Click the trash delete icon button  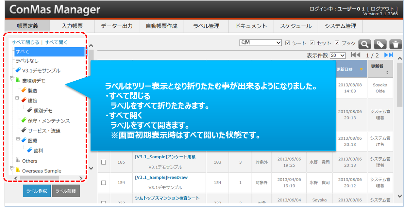pyautogui.click(x=396, y=44)
